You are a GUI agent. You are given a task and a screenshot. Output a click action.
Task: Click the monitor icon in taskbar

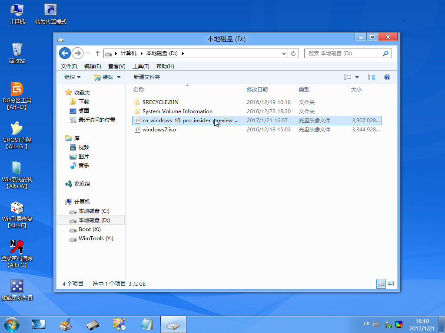38,324
